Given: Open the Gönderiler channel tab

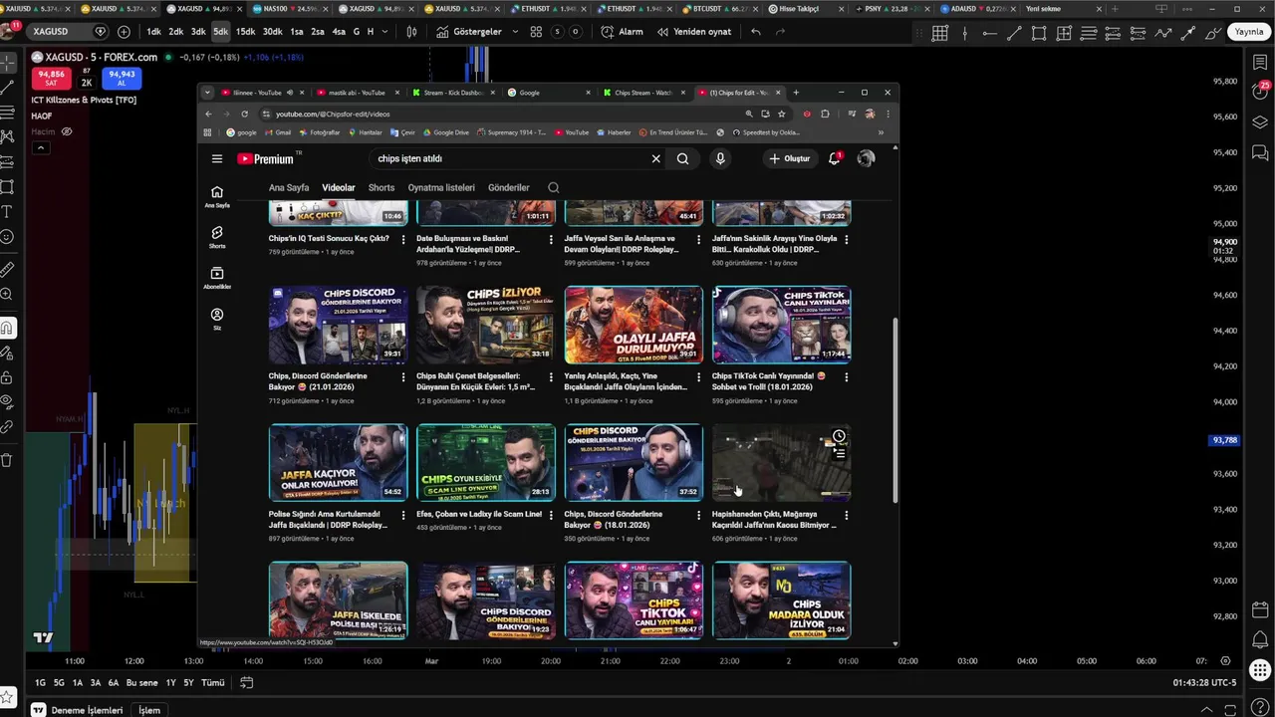Looking at the screenshot, I should pyautogui.click(x=509, y=187).
